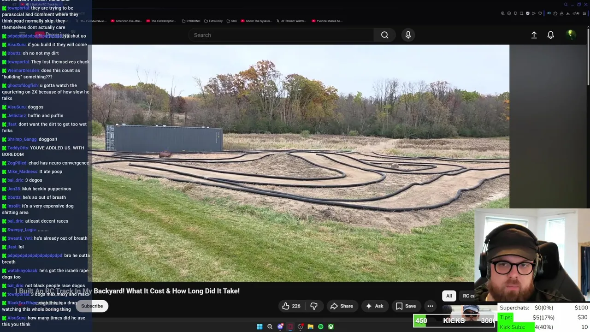The image size is (590, 332).
Task: Dislike the video with thumbs down
Action: pyautogui.click(x=314, y=306)
